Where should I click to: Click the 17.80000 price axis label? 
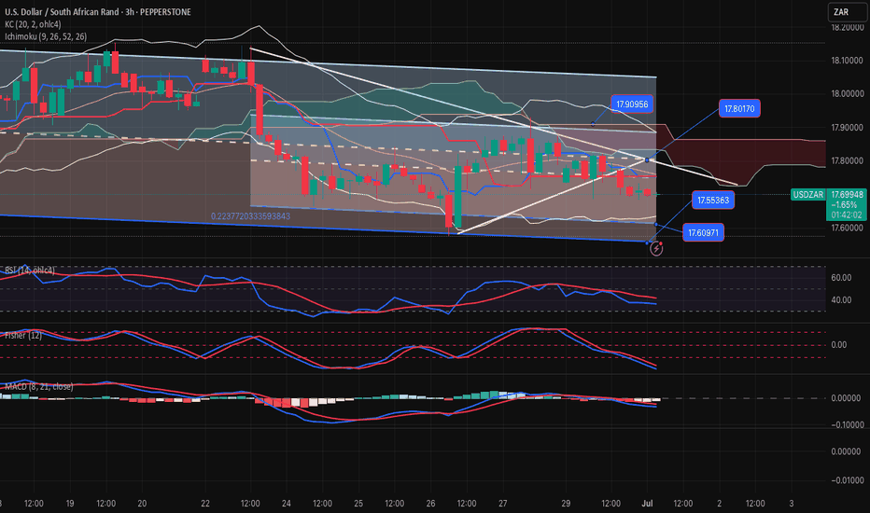(848, 160)
